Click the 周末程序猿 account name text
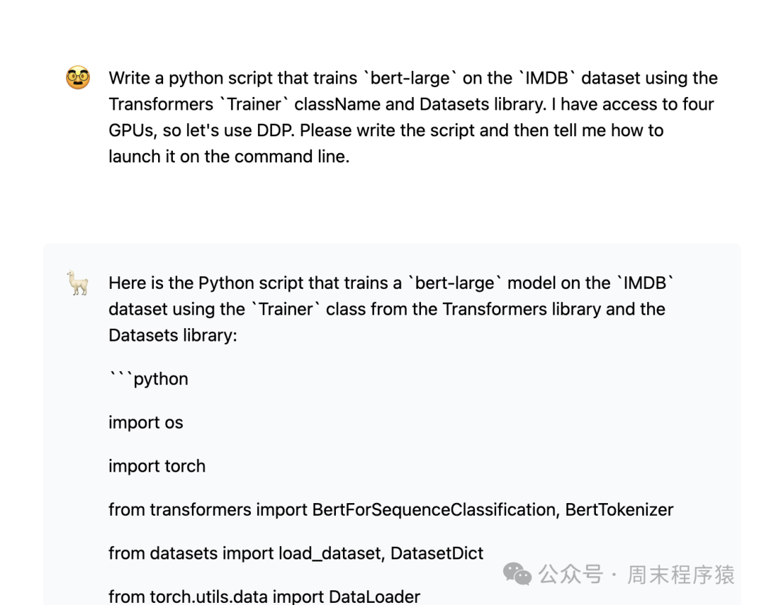Viewport: 759px width, 605px height. coord(680,574)
